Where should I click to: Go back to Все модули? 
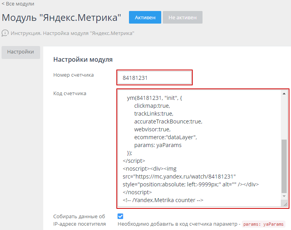point(18,4)
